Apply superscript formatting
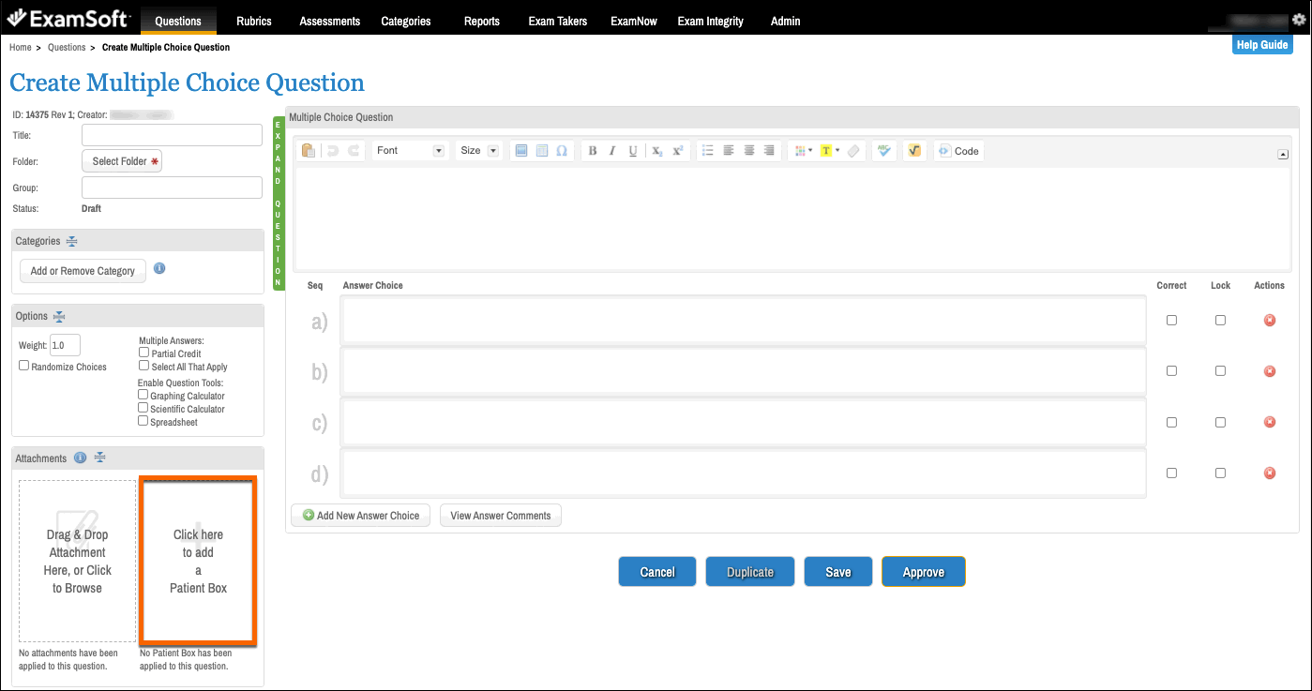The image size is (1312, 691). point(678,151)
